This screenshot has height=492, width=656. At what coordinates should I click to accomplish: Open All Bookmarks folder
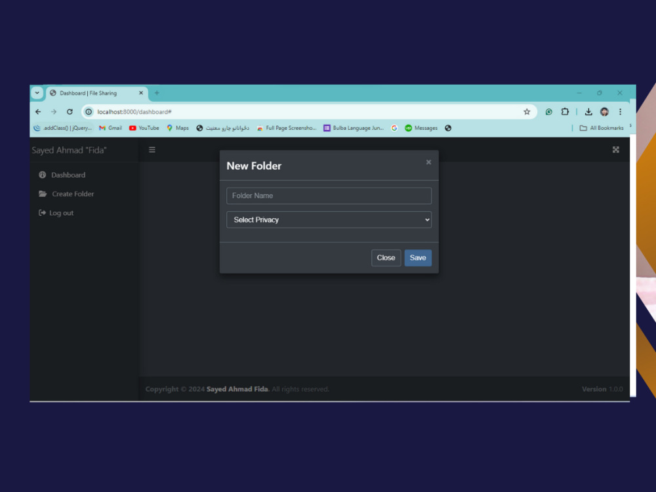tap(601, 128)
